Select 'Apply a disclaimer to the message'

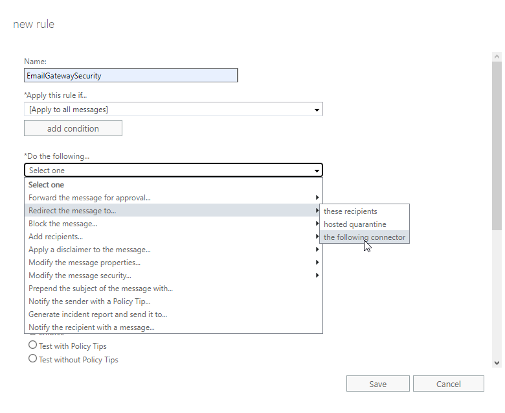point(89,250)
